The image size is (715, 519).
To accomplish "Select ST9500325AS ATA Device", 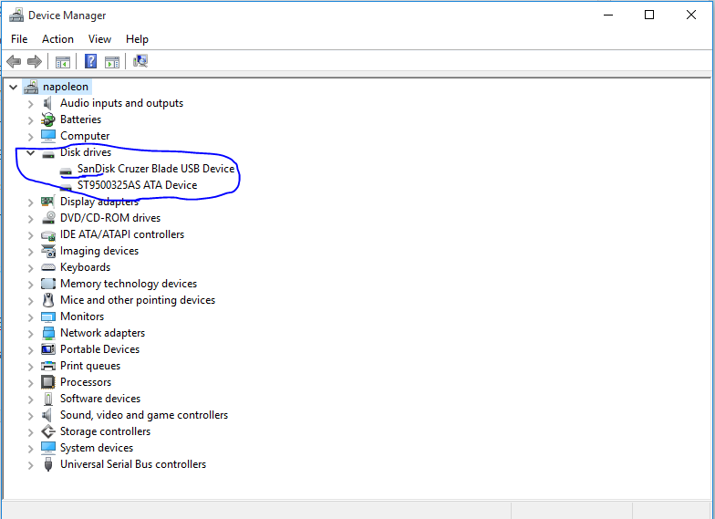I will coord(137,185).
